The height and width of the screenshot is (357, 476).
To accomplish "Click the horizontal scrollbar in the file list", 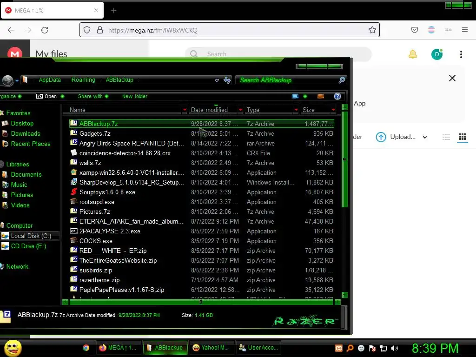I will 201,302.
